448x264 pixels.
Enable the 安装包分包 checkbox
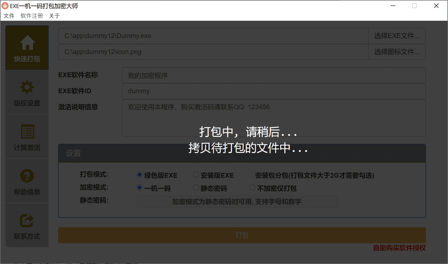(x=252, y=175)
